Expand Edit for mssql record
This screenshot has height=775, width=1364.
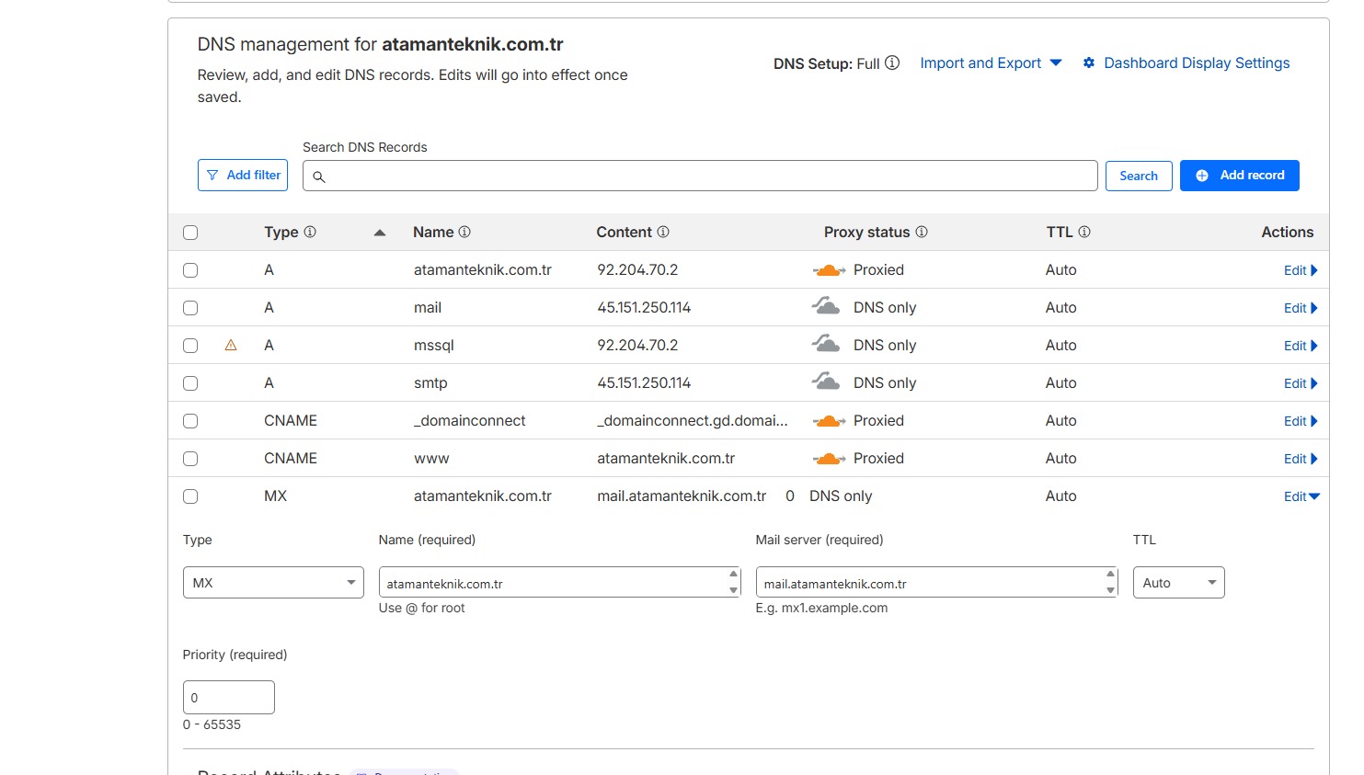1301,346
